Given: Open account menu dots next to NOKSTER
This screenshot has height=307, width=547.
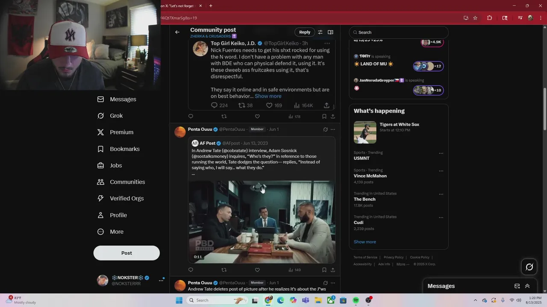Looking at the screenshot, I should pos(161,280).
